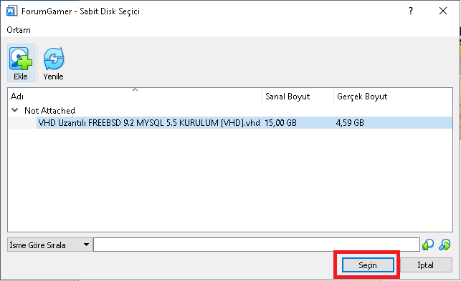Click the 15,00 GB virtual size cell

click(280, 122)
